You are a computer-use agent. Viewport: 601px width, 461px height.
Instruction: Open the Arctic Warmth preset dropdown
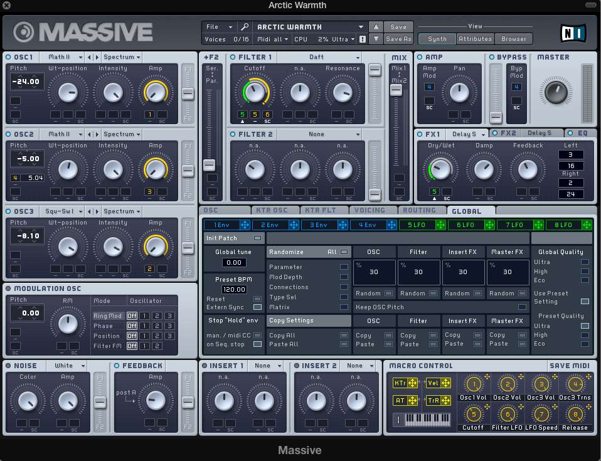click(311, 27)
